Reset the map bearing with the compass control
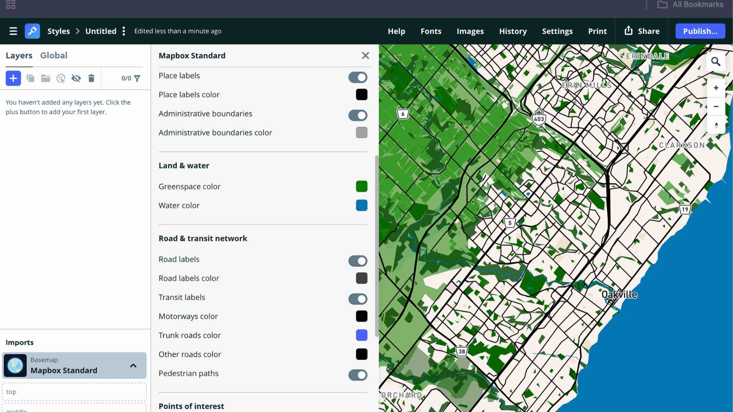This screenshot has width=733, height=412. (717, 125)
